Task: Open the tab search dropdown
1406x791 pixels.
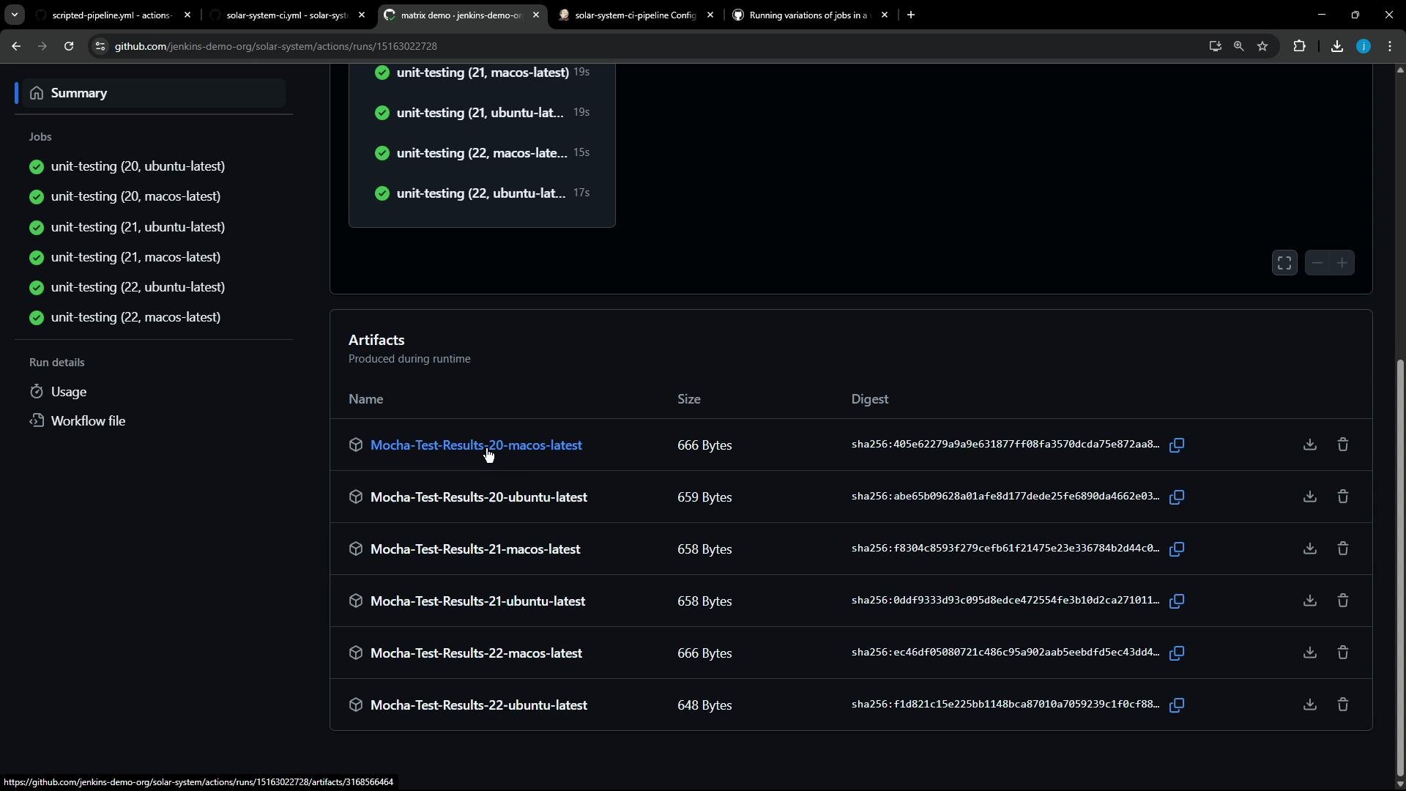Action: coord(14,15)
